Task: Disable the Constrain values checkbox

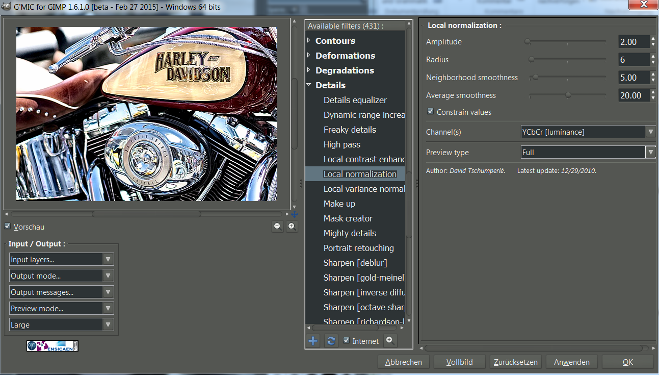Action: [431, 112]
